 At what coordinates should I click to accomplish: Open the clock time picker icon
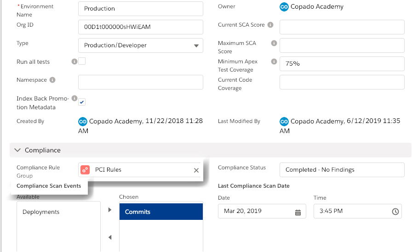[395, 212]
